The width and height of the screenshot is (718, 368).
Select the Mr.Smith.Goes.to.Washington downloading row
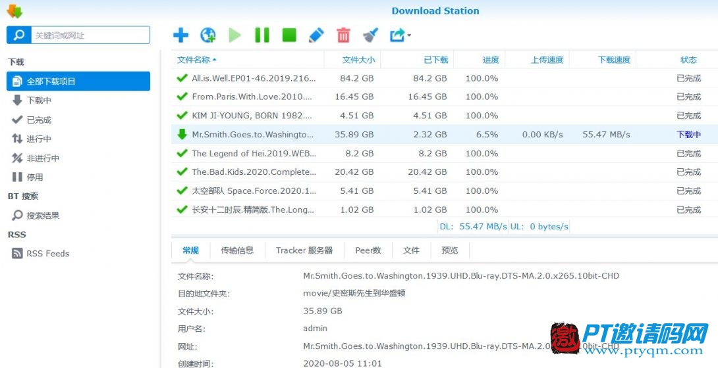(445, 134)
